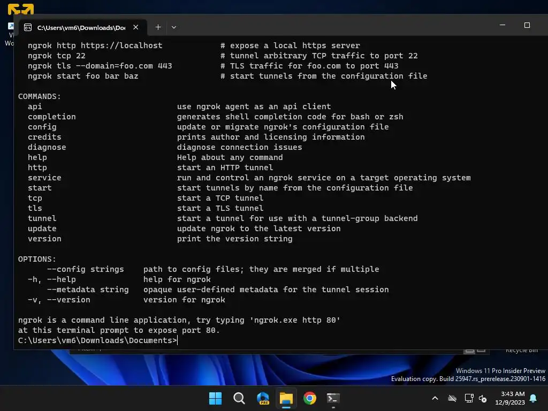Screen dimensions: 548x411
Task: Click the command prompt icon on the tab
Action: 28,28
